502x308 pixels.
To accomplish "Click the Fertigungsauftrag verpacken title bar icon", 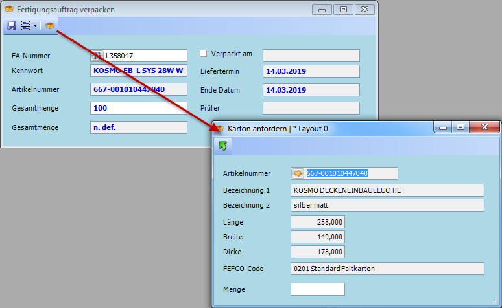I will (9, 10).
